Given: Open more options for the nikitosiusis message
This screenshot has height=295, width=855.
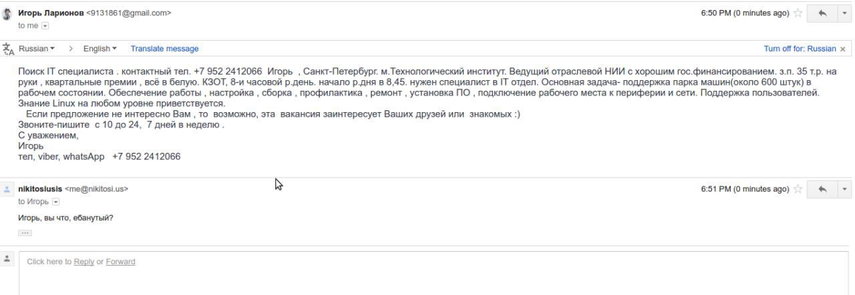Looking at the screenshot, I should 843,189.
